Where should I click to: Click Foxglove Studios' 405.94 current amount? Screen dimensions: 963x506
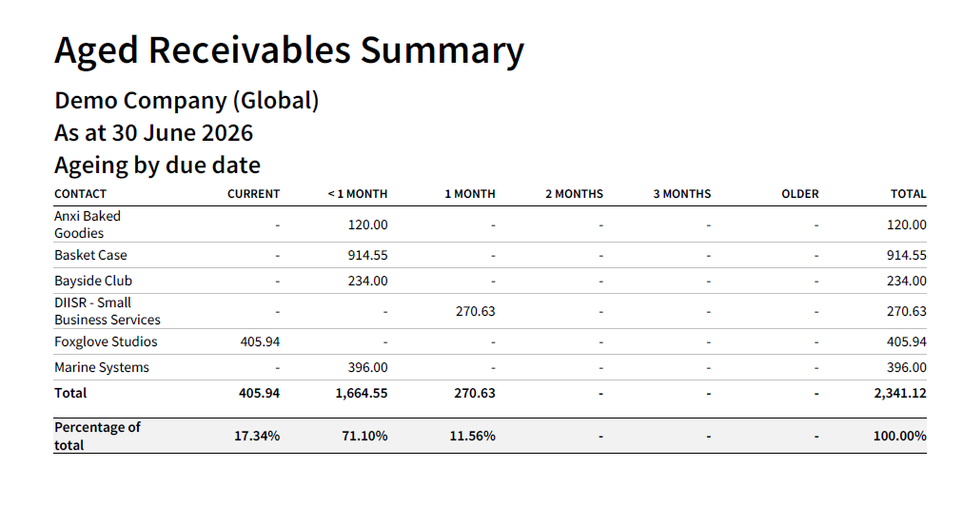click(x=260, y=341)
